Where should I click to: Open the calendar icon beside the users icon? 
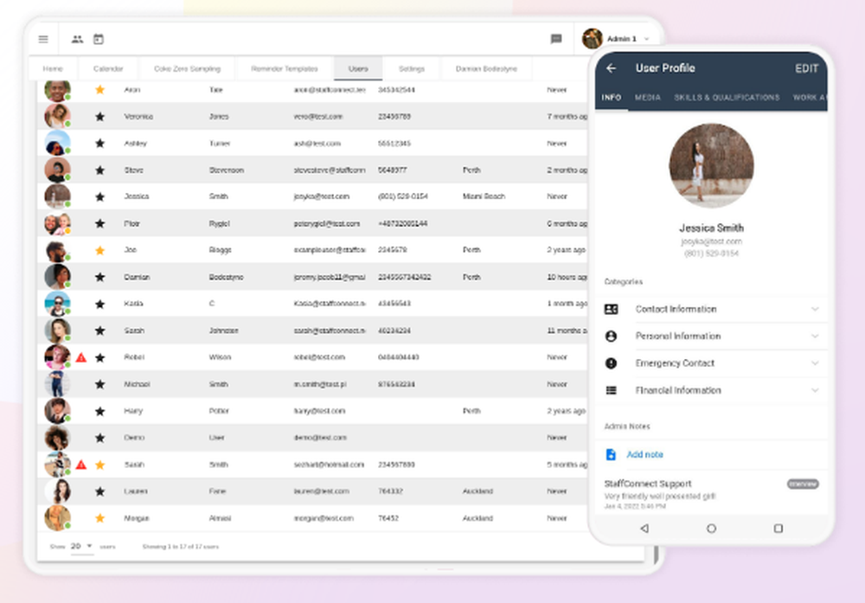click(x=99, y=38)
